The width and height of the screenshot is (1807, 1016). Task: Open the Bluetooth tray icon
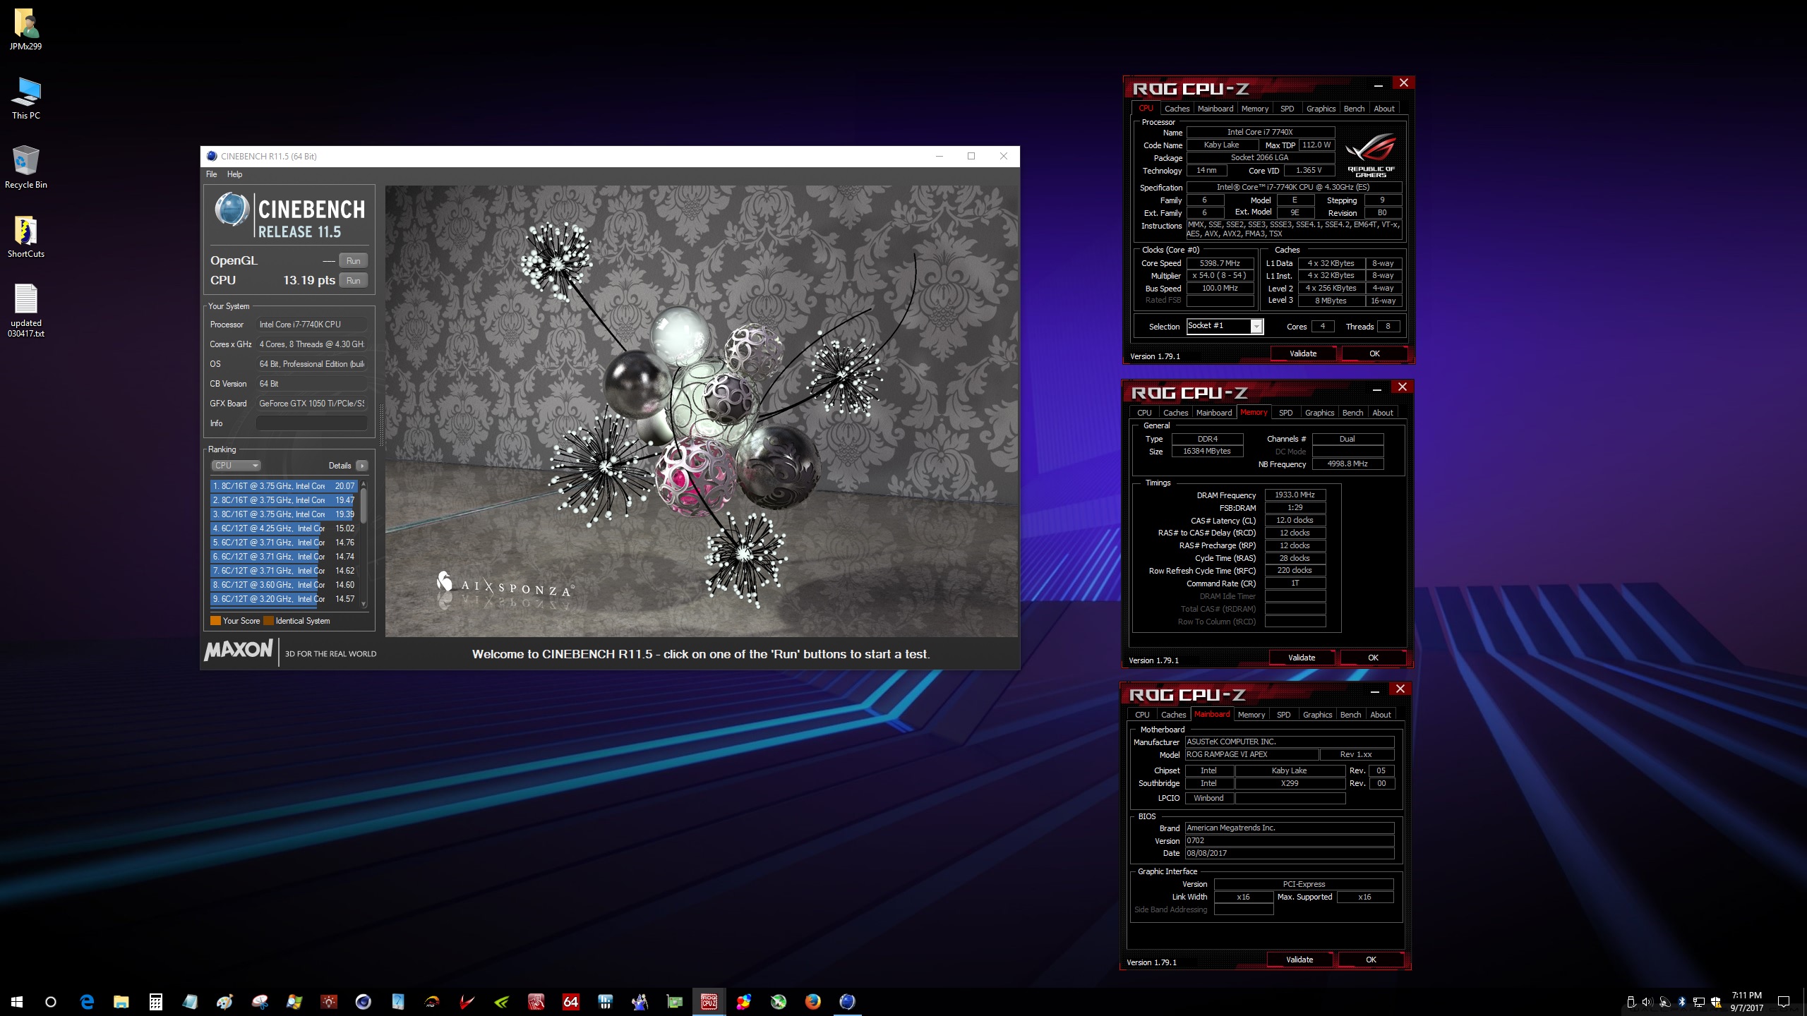(1682, 1002)
